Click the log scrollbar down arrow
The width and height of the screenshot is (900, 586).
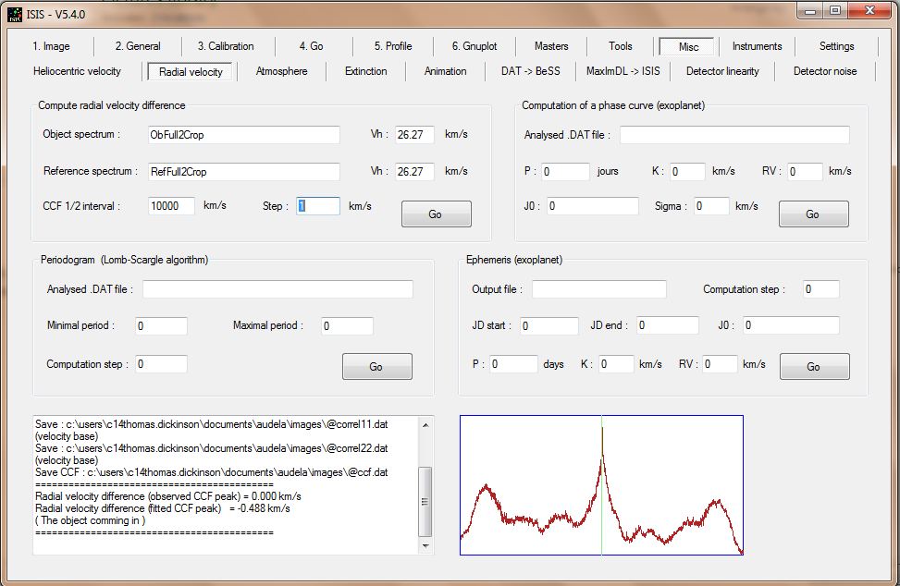pyautogui.click(x=425, y=546)
